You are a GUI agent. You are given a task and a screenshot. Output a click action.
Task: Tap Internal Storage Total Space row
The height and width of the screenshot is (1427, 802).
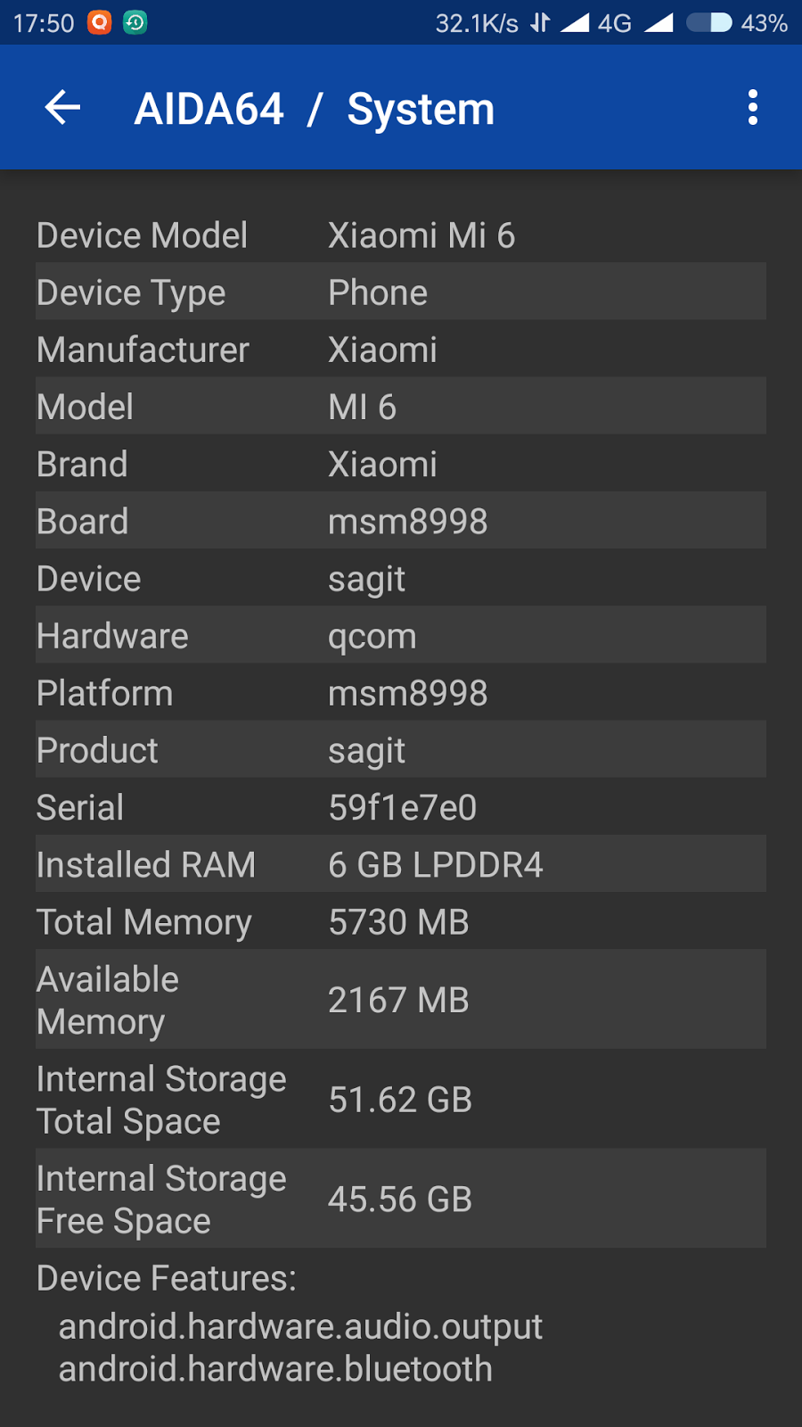(x=401, y=1100)
